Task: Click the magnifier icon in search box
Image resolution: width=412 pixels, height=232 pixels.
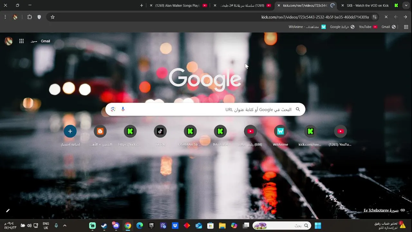Action: pyautogui.click(x=298, y=109)
